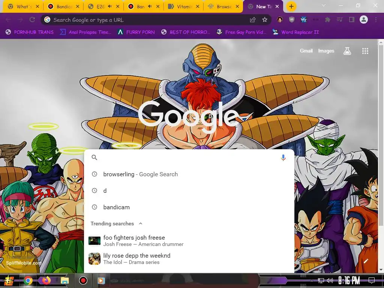This screenshot has height=288, width=384.
Task: Bookmark this page with the star icon
Action: pos(264,20)
